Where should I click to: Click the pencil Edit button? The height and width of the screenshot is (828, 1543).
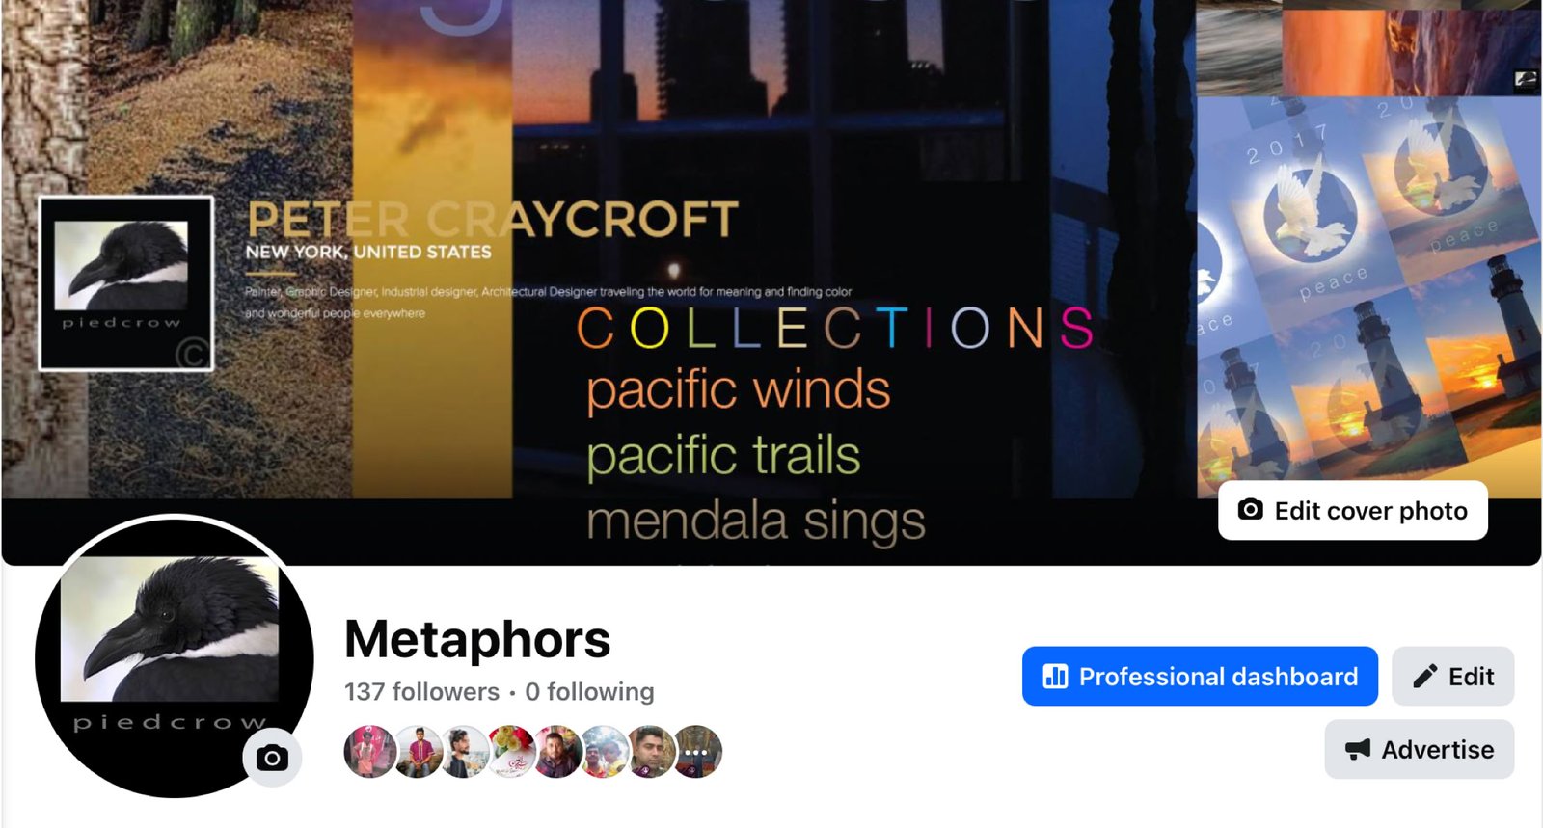pyautogui.click(x=1452, y=677)
